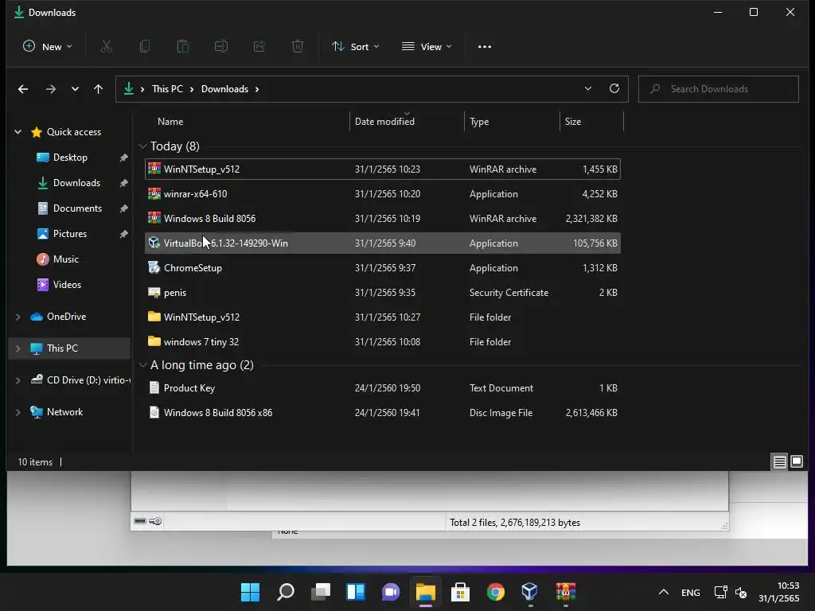
Task: Click the Paste clipboard icon
Action: [183, 47]
